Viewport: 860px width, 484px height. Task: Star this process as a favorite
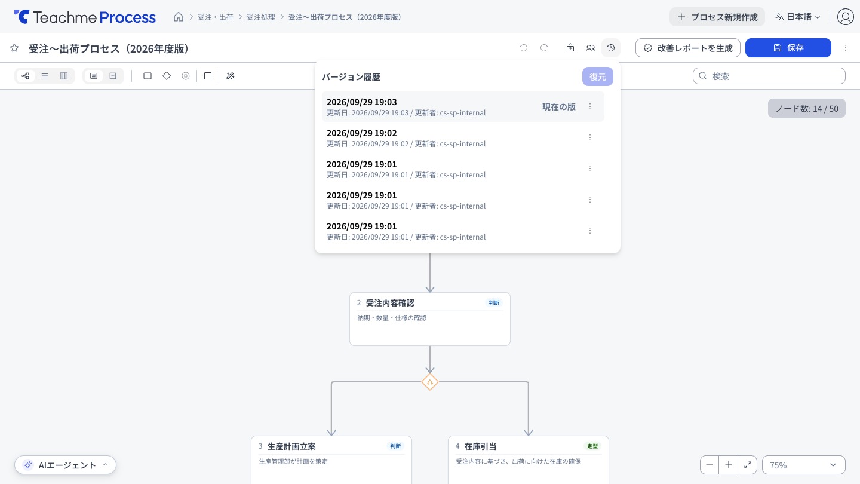[14, 48]
